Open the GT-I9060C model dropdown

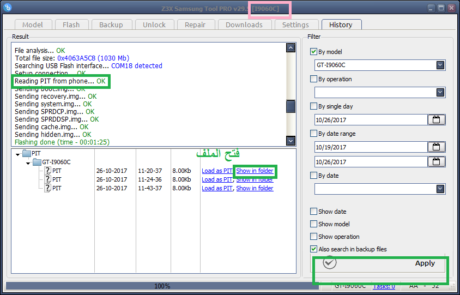[440, 65]
